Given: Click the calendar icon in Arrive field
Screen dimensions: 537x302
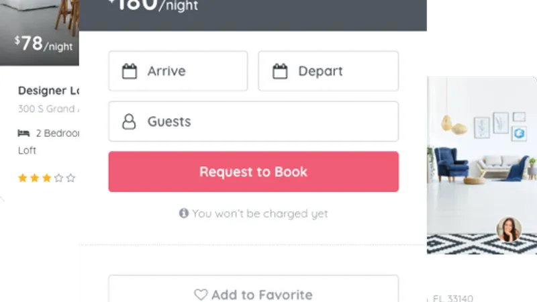Looking at the screenshot, I should 130,71.
